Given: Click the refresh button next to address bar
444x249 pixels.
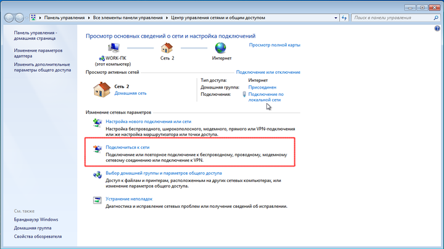Looking at the screenshot, I should [344, 18].
